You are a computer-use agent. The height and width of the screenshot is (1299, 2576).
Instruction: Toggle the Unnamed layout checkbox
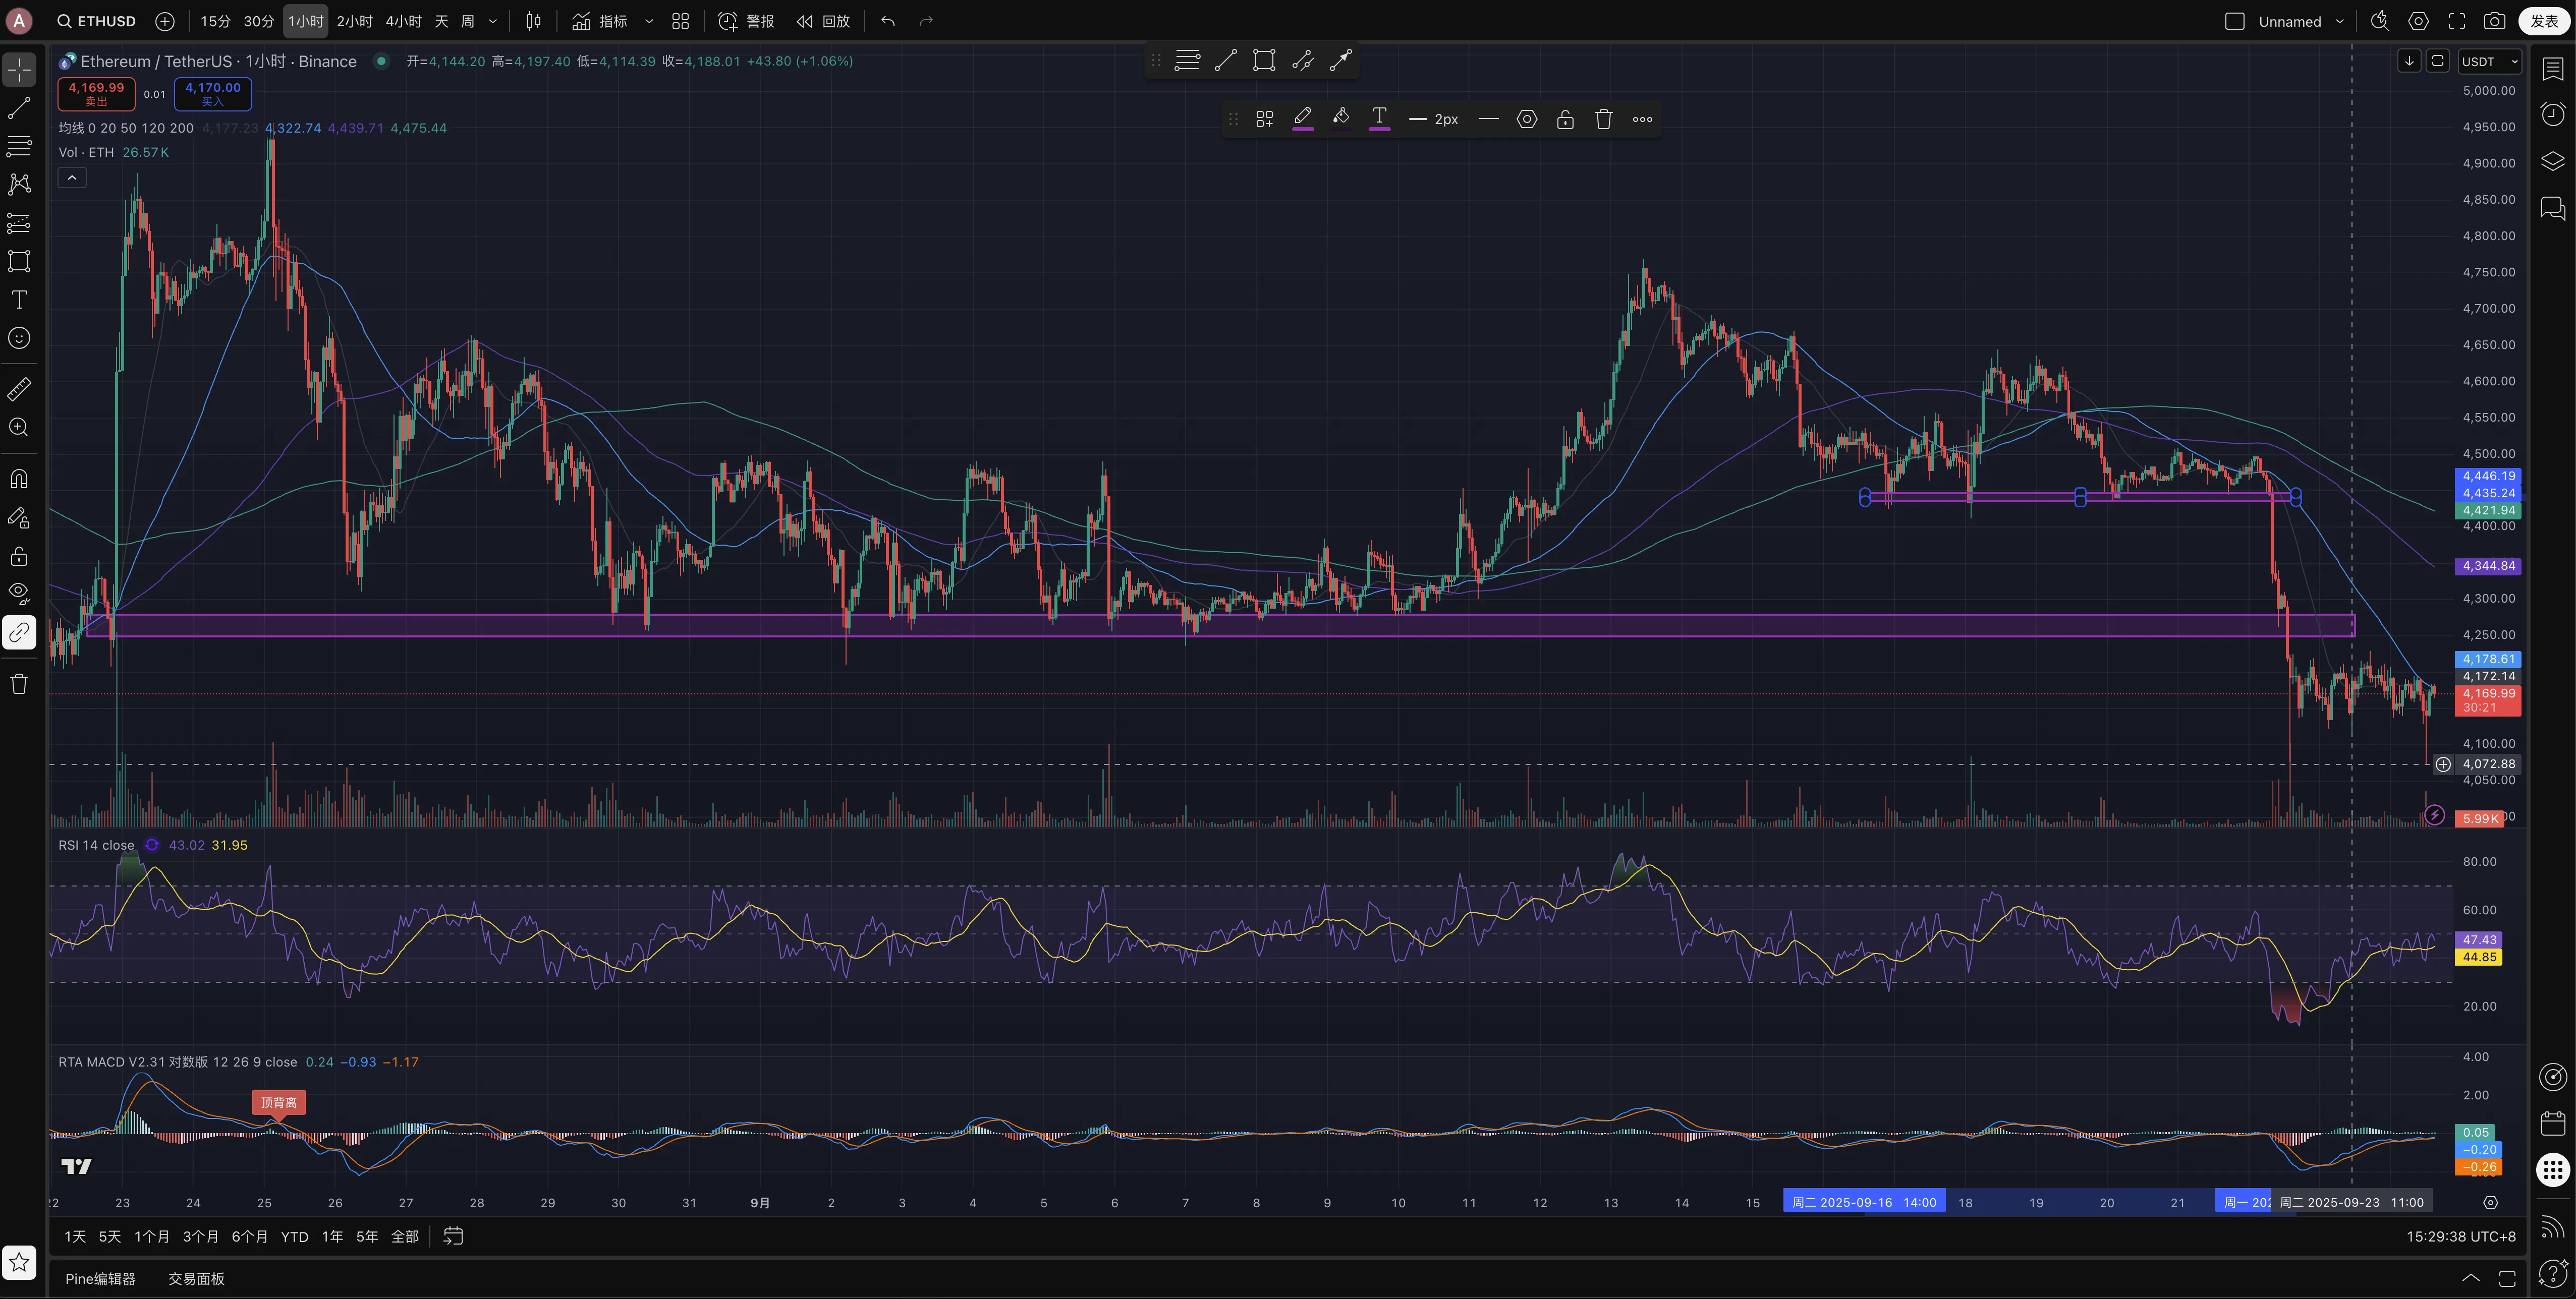click(x=2235, y=21)
